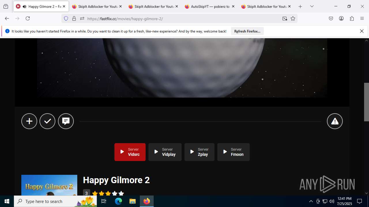
Task: Switch to Server Vidplay
Action: [165, 152]
